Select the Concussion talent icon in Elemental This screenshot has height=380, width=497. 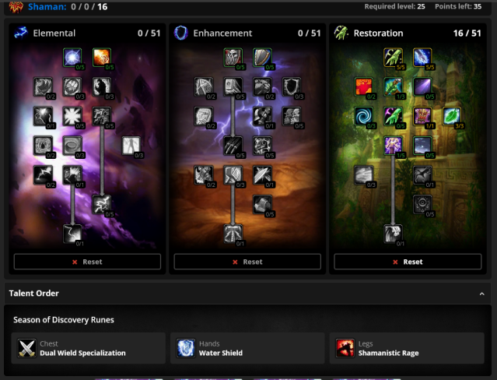point(102,58)
